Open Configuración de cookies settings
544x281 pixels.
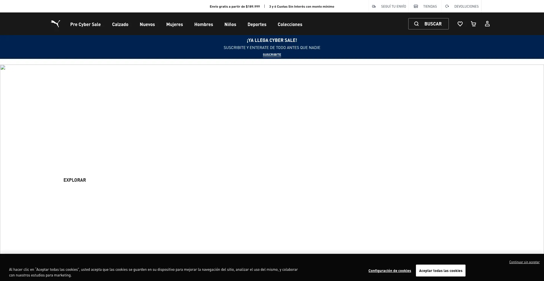click(x=390, y=271)
